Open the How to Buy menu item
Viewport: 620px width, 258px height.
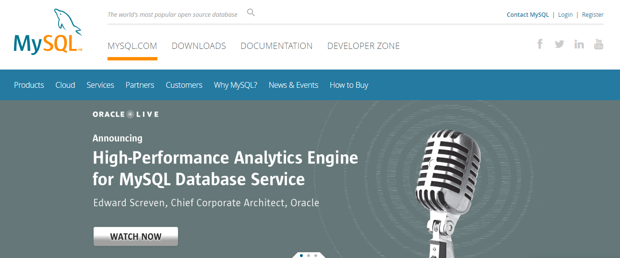tap(349, 85)
